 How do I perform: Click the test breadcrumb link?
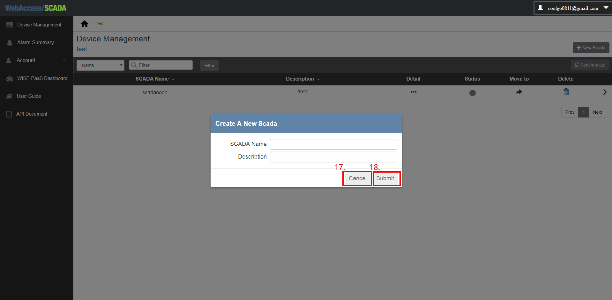click(x=100, y=24)
